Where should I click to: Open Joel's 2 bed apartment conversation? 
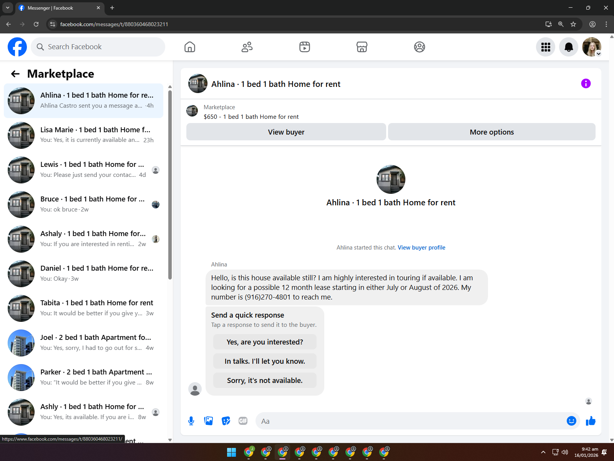coord(83,343)
